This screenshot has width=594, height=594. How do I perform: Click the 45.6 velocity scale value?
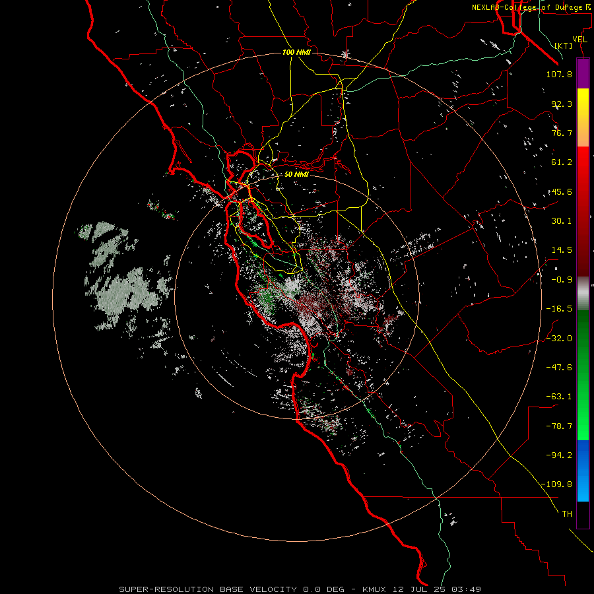[x=562, y=191]
